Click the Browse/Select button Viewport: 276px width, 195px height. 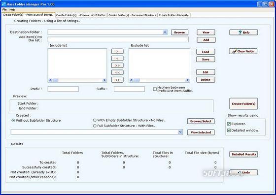pyautogui.click(x=201, y=121)
